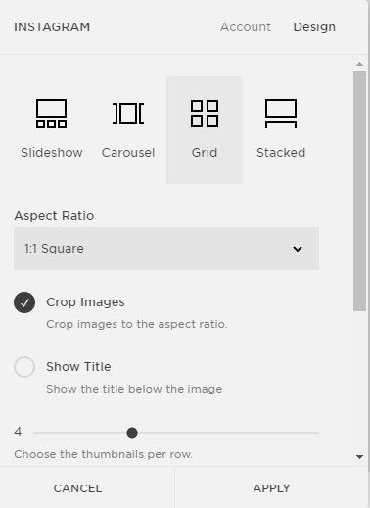Choose the Carousel layout icon
Image resolution: width=370 pixels, height=508 pixels.
128,114
